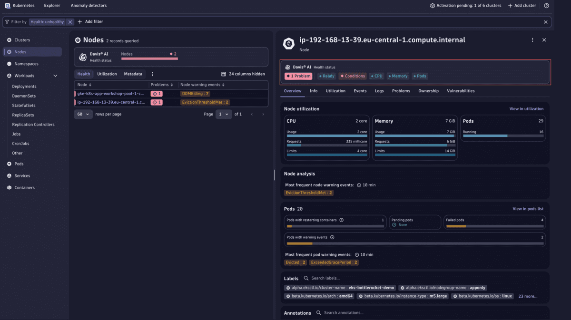Sort by Node warning events column
Image resolution: width=571 pixels, height=320 pixels.
(x=202, y=85)
